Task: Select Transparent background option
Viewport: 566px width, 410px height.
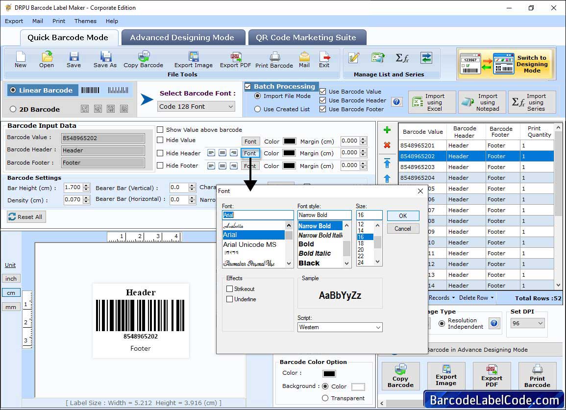Action: coord(325,398)
